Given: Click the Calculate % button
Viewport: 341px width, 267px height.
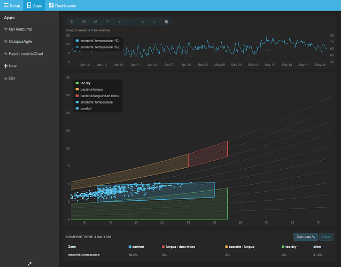Looking at the screenshot, I should point(306,237).
